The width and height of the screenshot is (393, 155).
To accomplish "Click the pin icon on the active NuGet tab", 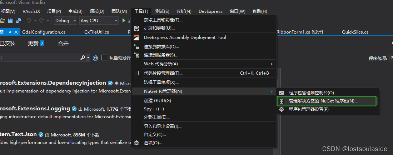I will (x=10, y=32).
